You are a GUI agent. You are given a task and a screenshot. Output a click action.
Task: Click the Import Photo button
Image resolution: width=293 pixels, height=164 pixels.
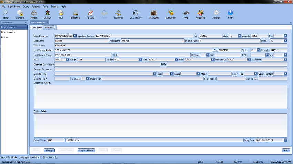pos(86,150)
